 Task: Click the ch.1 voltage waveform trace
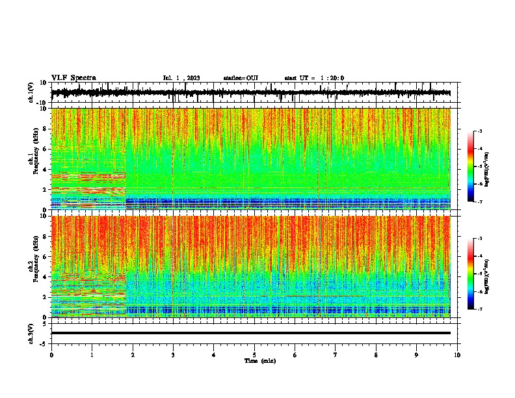tap(251, 92)
